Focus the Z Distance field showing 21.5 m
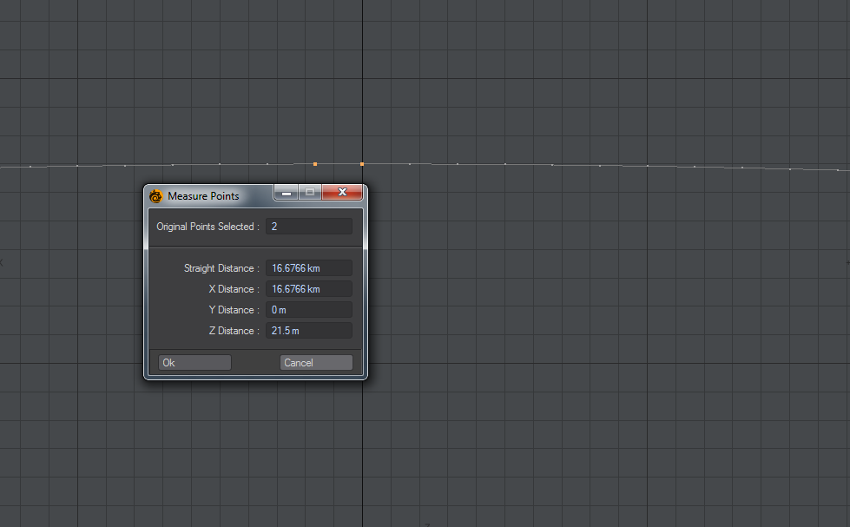This screenshot has height=527, width=850. click(308, 331)
